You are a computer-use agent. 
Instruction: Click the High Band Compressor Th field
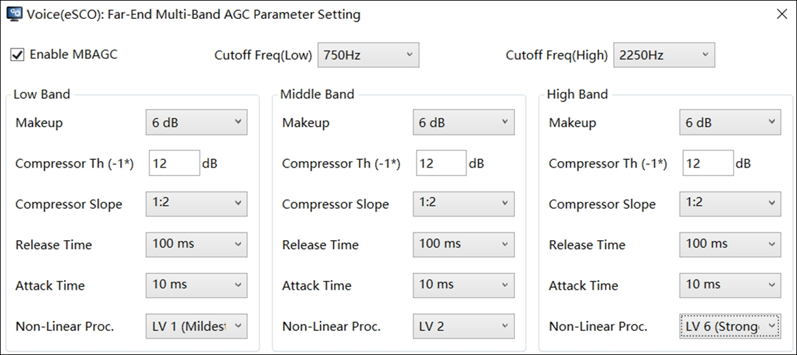708,163
